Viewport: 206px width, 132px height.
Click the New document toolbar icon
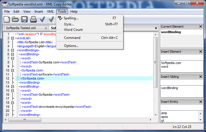tap(7, 19)
